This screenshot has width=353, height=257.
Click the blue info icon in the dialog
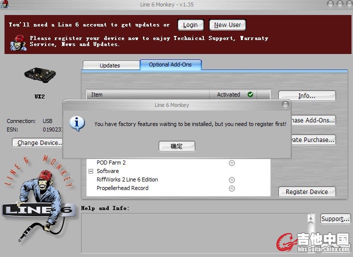[77, 123]
